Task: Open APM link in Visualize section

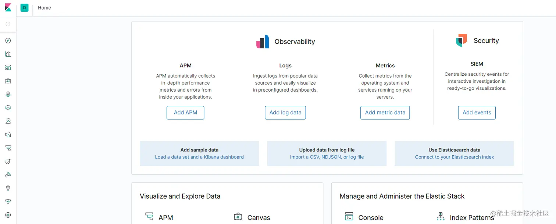Action: pyautogui.click(x=166, y=217)
